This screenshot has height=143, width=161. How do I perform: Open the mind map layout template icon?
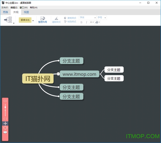coord(8,20)
